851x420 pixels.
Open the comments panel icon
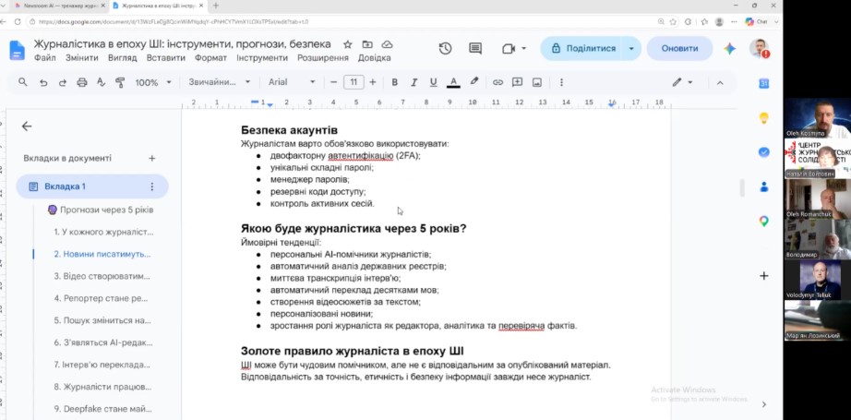pos(475,48)
